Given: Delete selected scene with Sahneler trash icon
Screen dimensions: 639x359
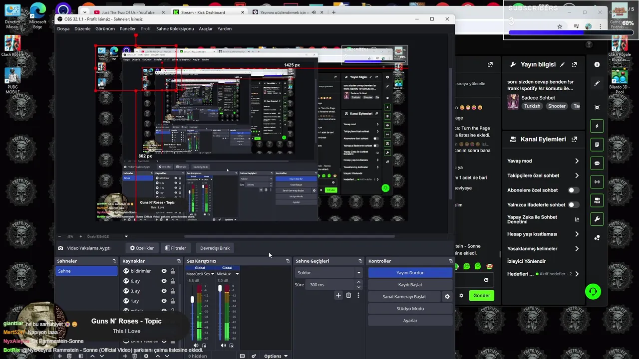Looking at the screenshot, I should click(x=69, y=356).
